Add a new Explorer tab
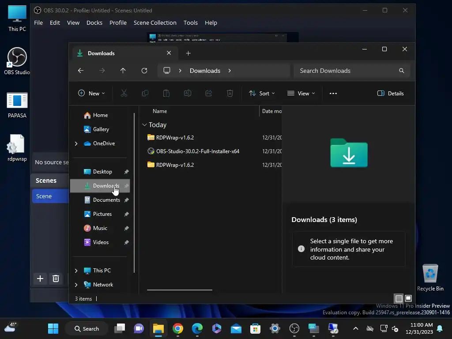The image size is (452, 339). point(188,53)
